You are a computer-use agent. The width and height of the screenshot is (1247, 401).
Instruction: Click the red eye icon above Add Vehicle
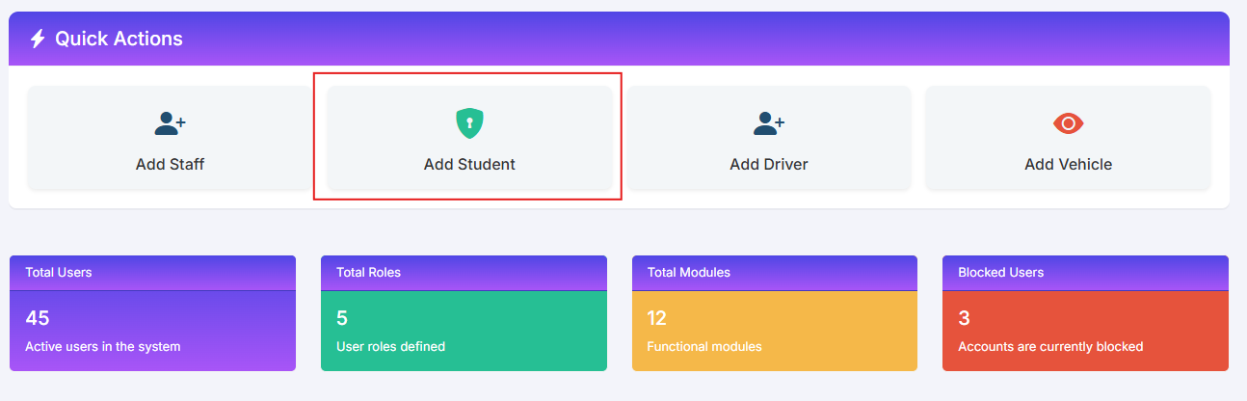(x=1069, y=123)
